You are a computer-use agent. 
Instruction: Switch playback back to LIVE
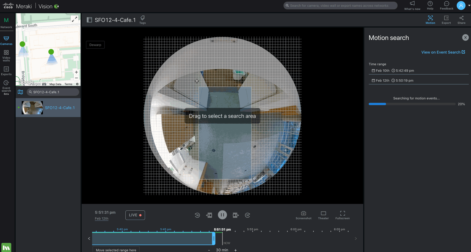[x=135, y=215]
